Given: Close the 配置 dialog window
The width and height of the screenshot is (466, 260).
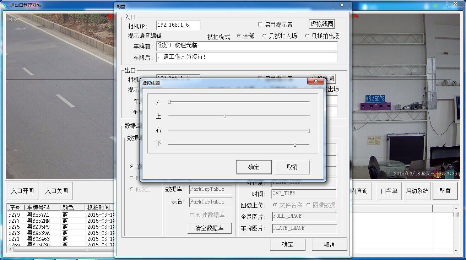Looking at the screenshot, I should click(342, 5).
